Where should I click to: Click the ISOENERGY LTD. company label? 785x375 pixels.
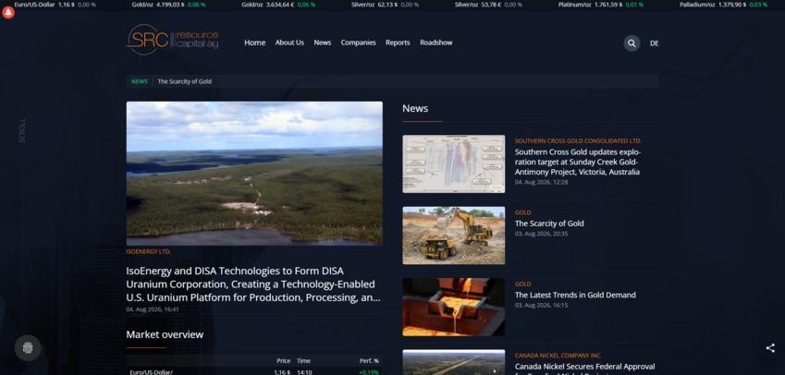point(149,251)
